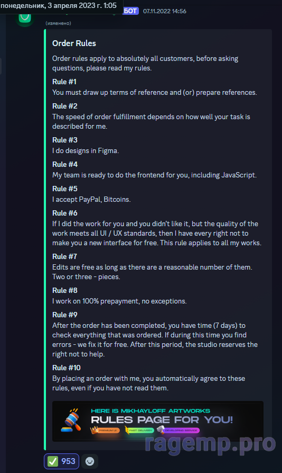
Task: Click the date tooltip reading понедельник, 3 апреля
Action: pyautogui.click(x=59, y=5)
